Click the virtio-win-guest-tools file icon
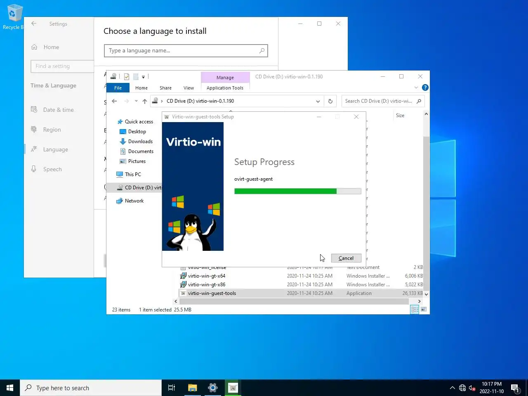Viewport: 528px width, 396px height. [x=183, y=293]
